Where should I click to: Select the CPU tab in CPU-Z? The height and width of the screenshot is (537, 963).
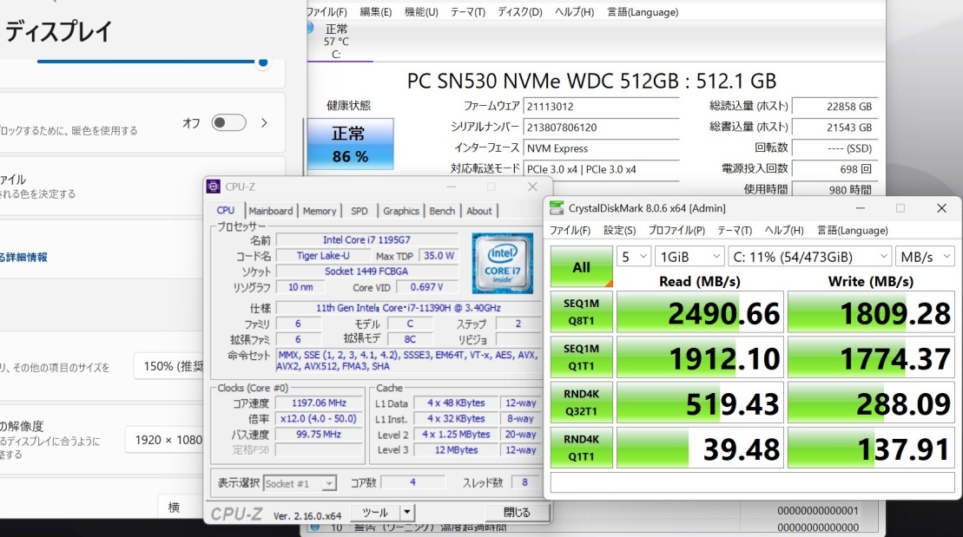(x=226, y=210)
